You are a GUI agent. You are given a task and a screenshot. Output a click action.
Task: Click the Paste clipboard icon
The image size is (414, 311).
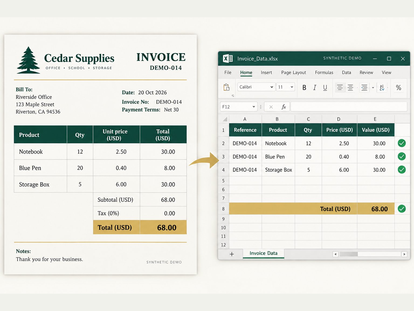click(226, 87)
